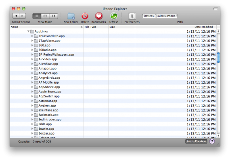Sort by Date Modified column header

(x=176, y=27)
